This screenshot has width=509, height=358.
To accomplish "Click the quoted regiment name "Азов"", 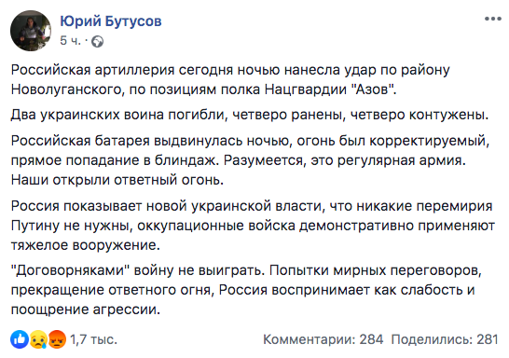I will pos(374,89).
